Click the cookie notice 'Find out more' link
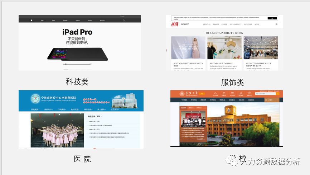310x175 pixels. click(x=254, y=17)
